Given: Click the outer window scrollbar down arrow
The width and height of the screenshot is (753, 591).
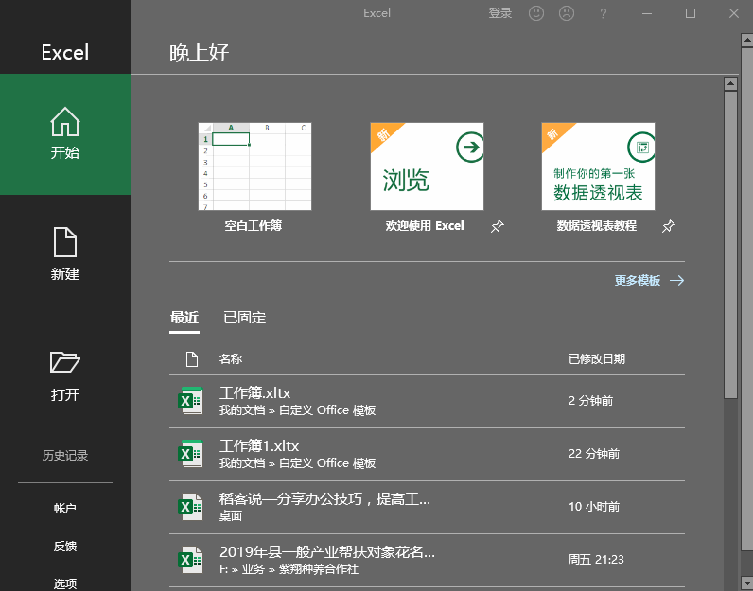Looking at the screenshot, I should (x=746, y=582).
